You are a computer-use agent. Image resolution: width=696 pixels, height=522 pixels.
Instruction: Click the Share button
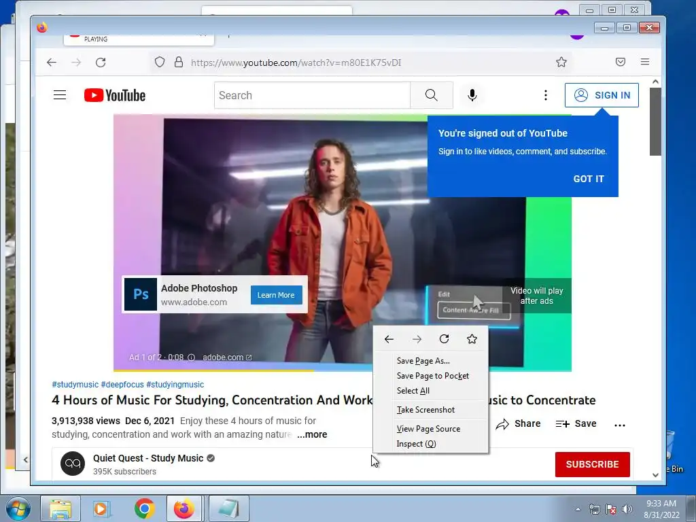518,424
